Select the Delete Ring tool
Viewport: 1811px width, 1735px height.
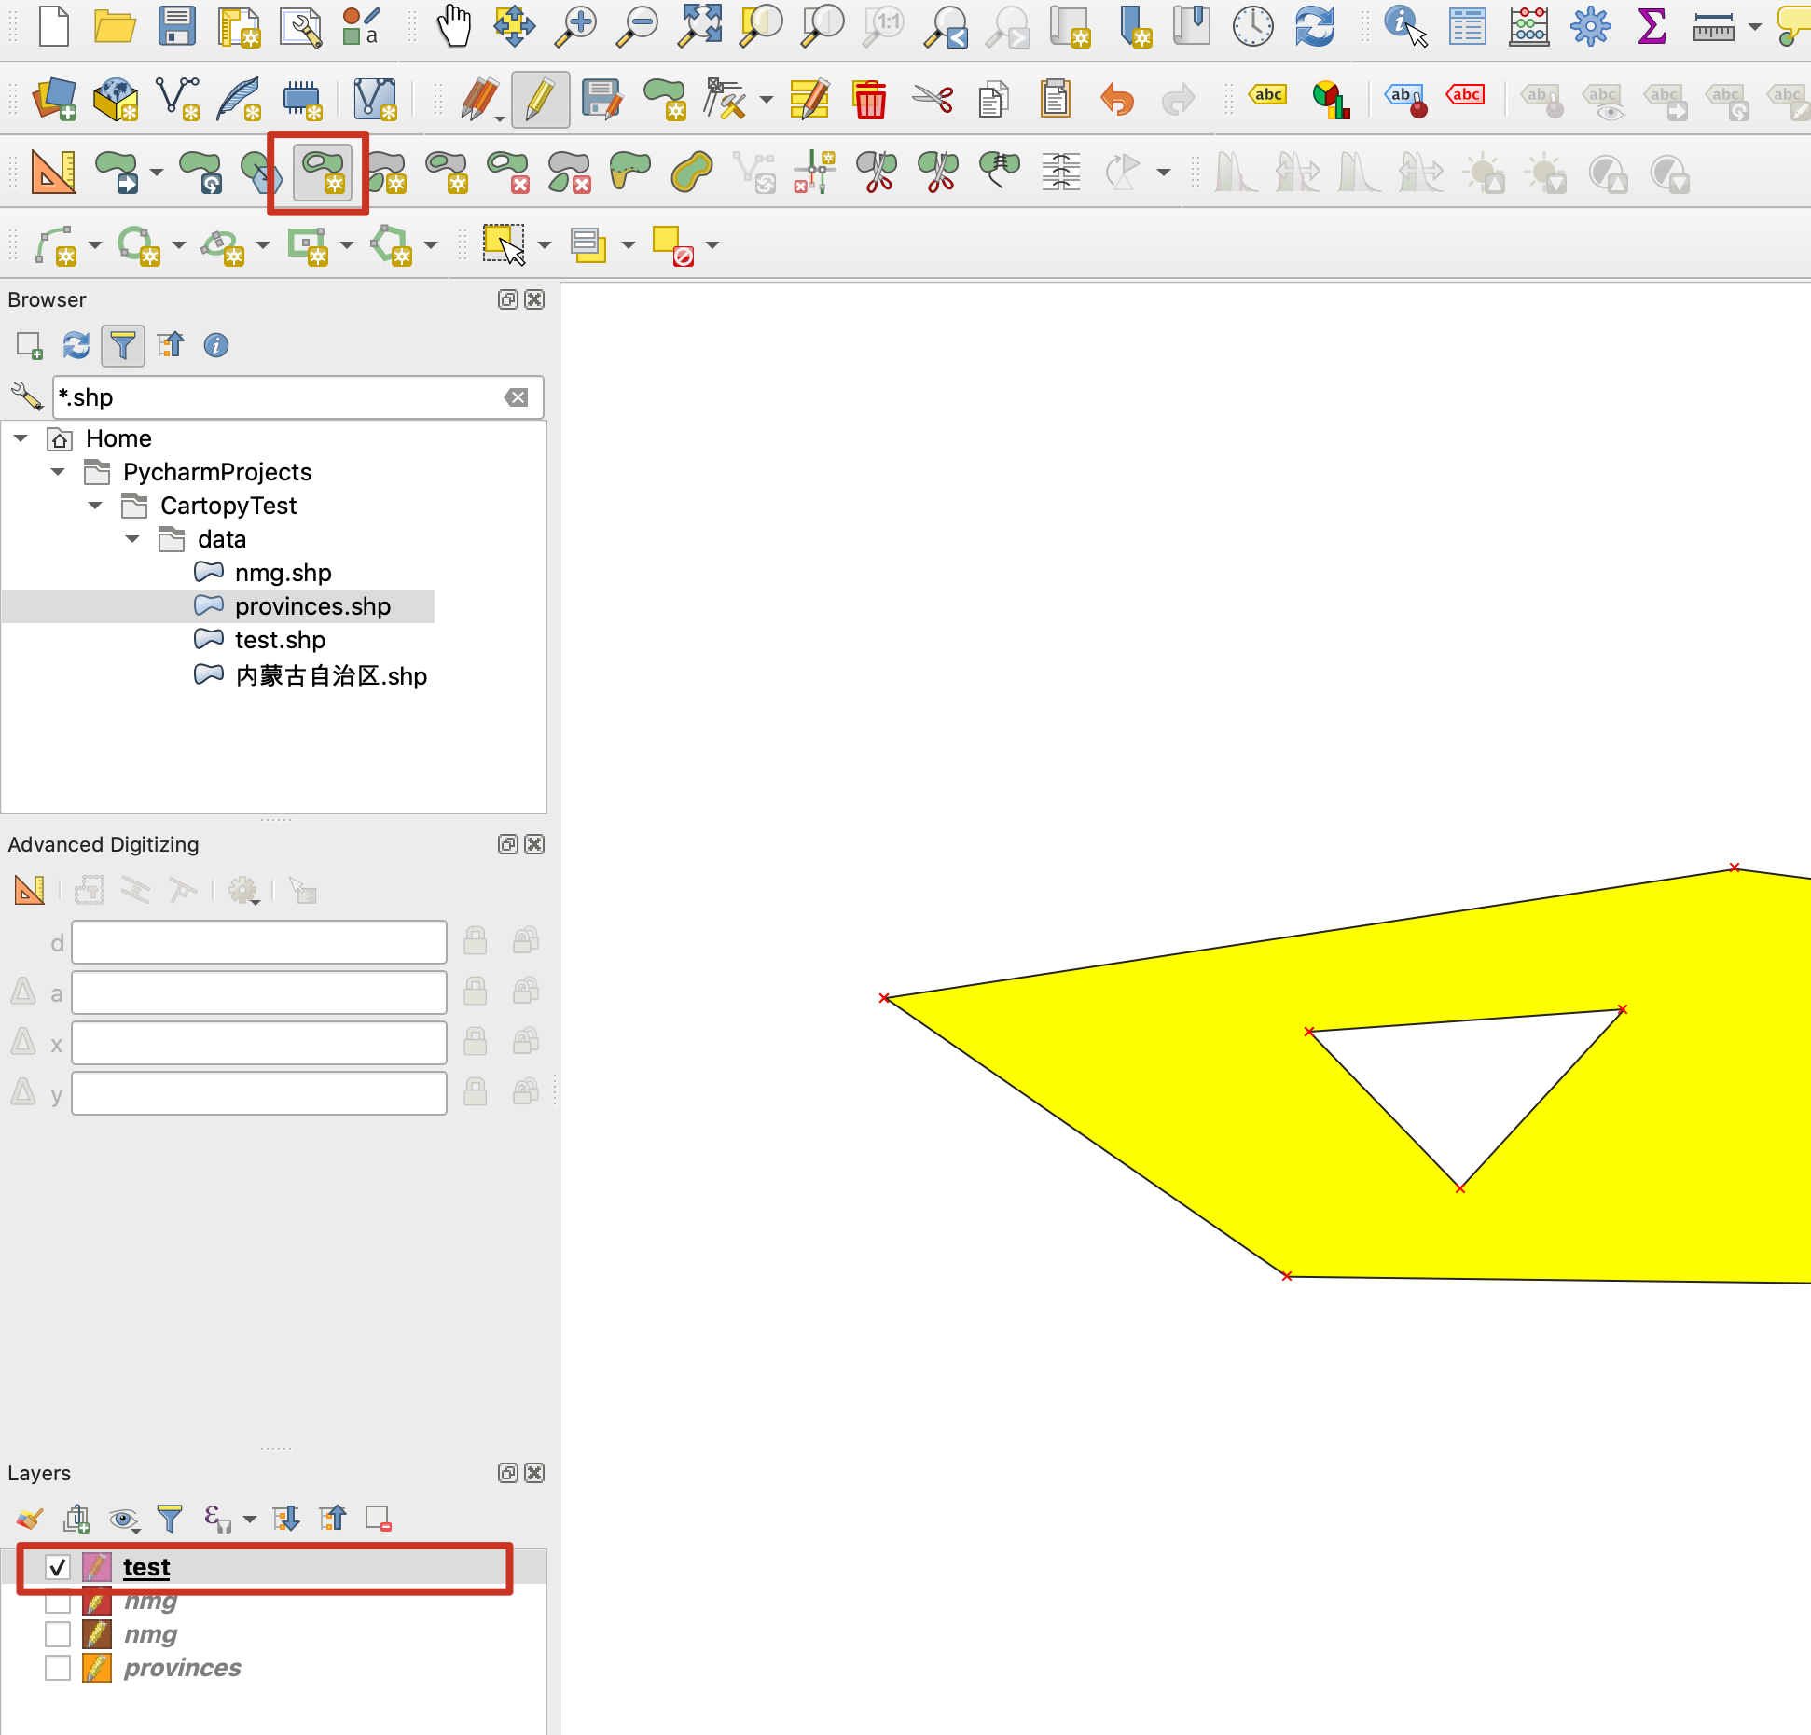pyautogui.click(x=507, y=173)
